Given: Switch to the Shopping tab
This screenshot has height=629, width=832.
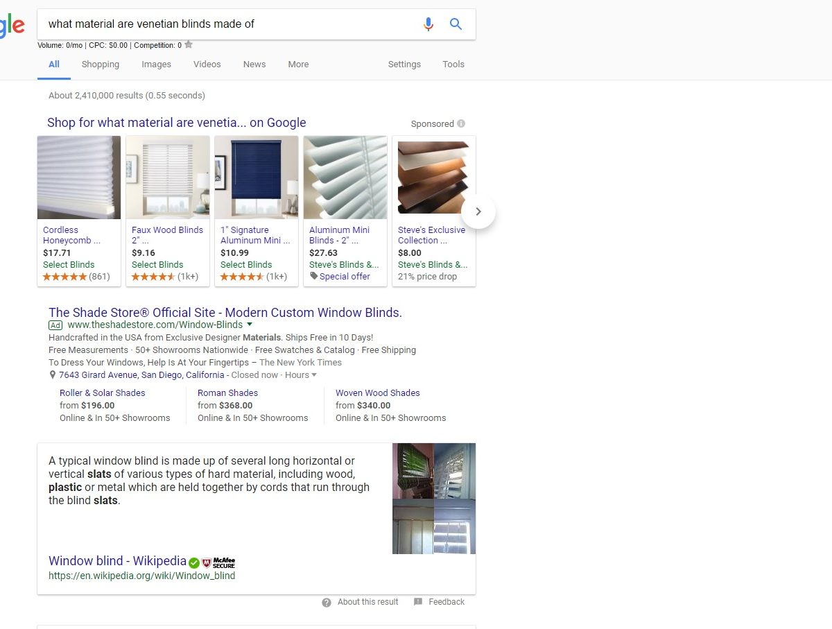Looking at the screenshot, I should pyautogui.click(x=101, y=64).
